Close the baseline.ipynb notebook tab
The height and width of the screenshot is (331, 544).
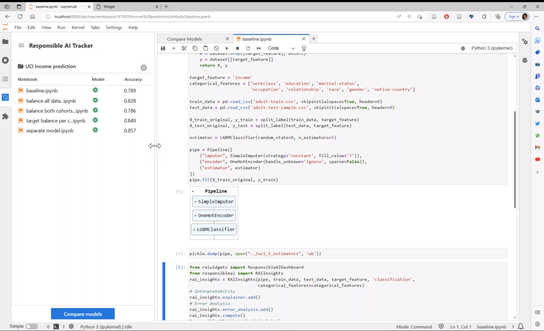tap(303, 39)
